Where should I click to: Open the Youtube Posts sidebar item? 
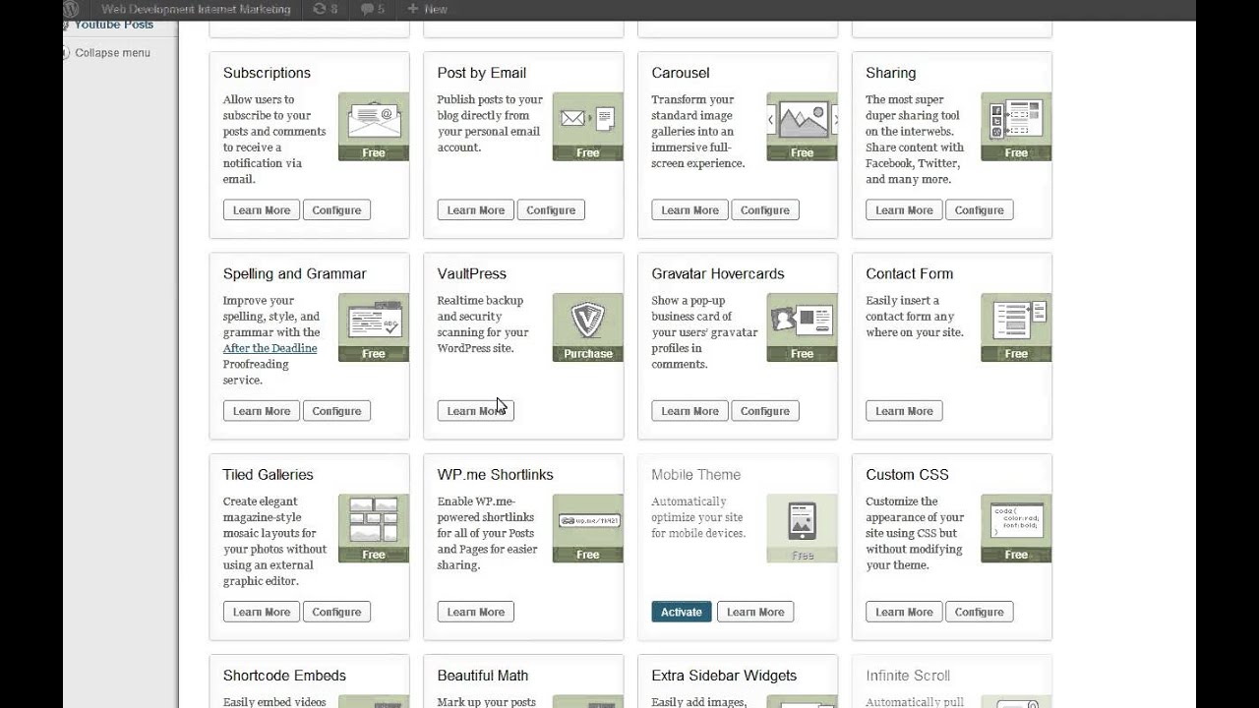pyautogui.click(x=114, y=25)
